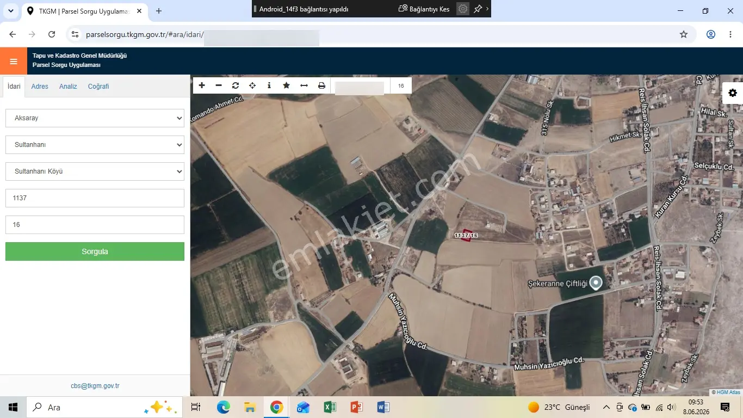Bookmark this page with star icon
Image resolution: width=743 pixels, height=418 pixels.
pos(684,34)
